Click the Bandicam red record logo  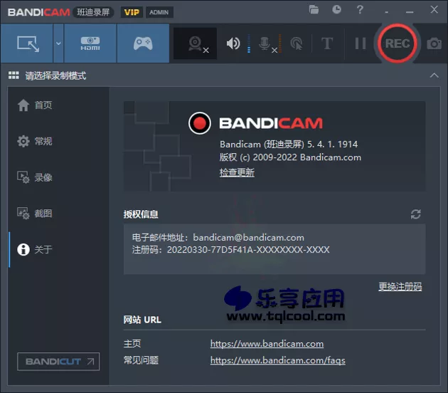[x=200, y=123]
